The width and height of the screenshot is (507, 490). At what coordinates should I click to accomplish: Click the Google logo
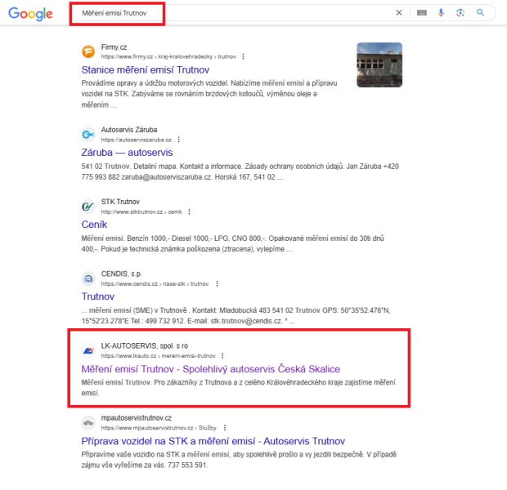tap(30, 14)
